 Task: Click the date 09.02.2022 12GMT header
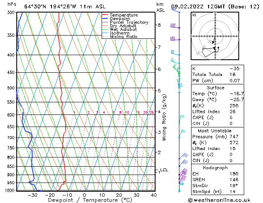pos(215,7)
